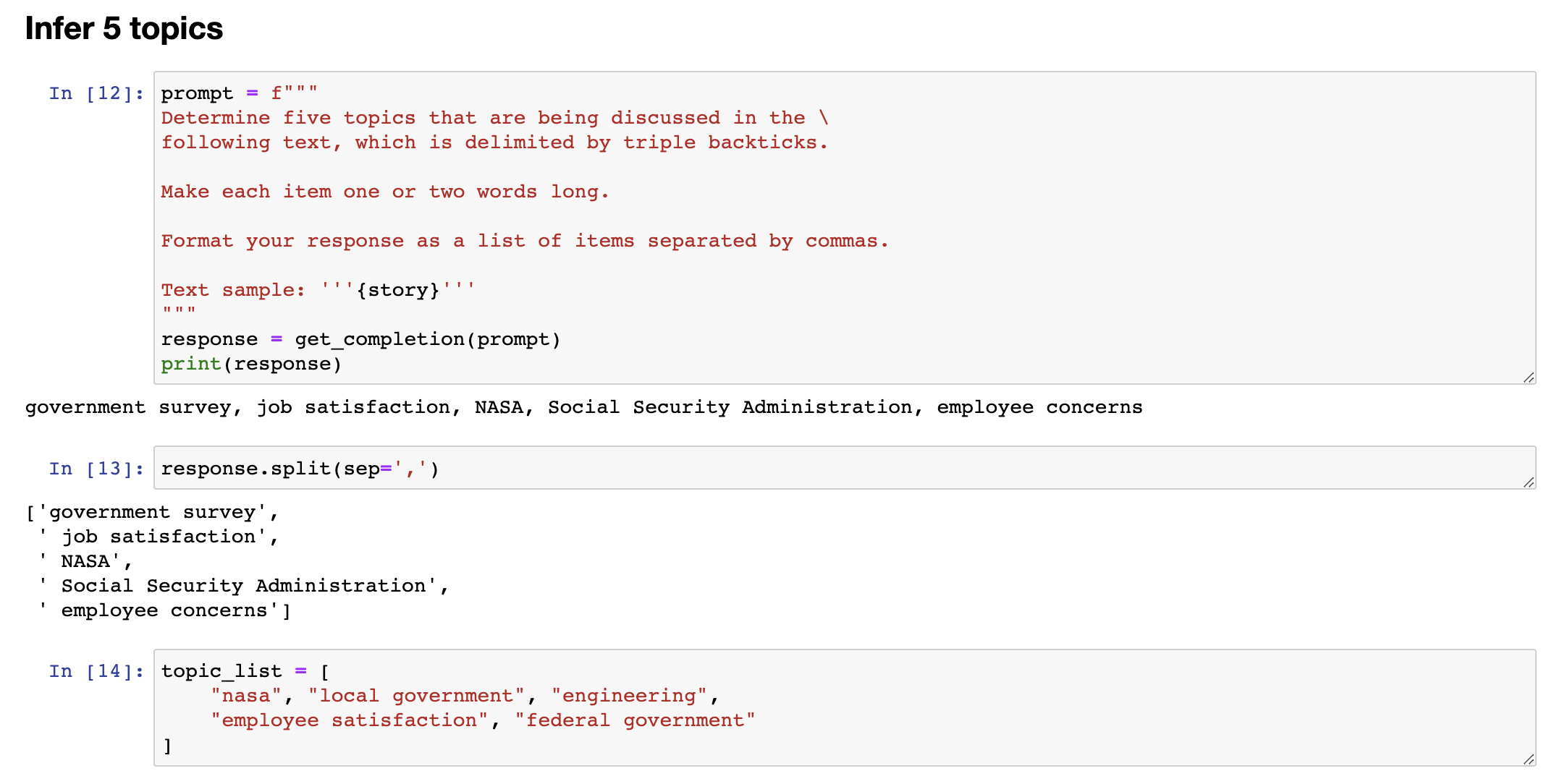The height and width of the screenshot is (784, 1562).
Task: Select the In [14] prompt label
Action: (96, 671)
